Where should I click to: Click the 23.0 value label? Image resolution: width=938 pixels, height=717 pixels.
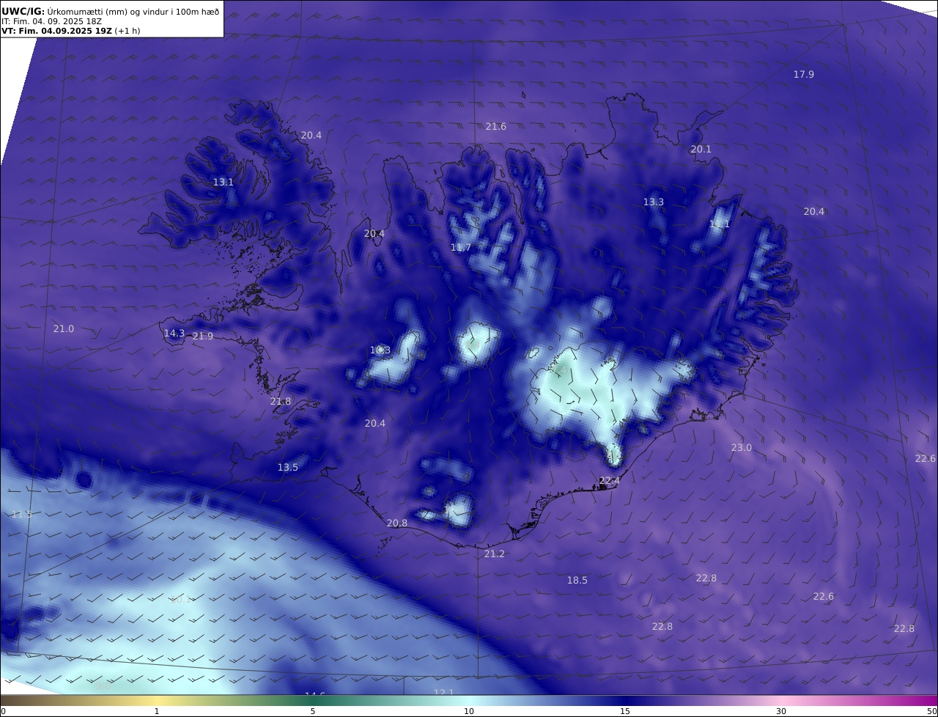(x=742, y=447)
